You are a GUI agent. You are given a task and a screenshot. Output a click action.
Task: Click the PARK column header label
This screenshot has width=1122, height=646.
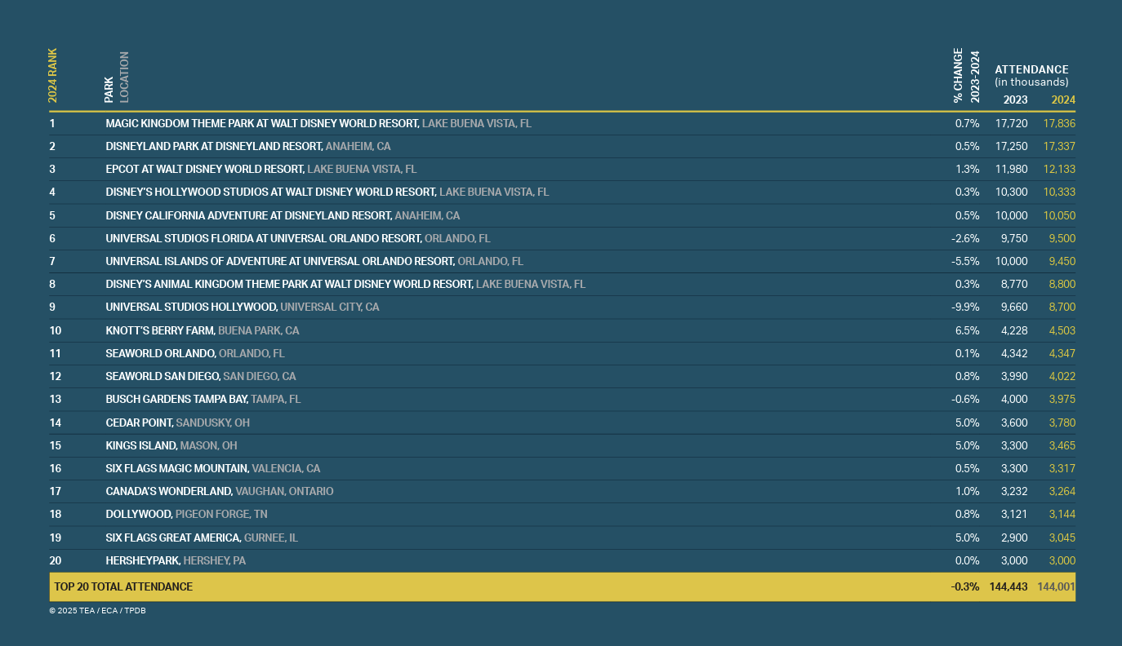pyautogui.click(x=109, y=89)
